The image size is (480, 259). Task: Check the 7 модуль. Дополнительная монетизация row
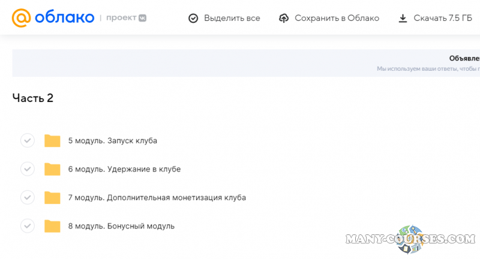click(x=28, y=198)
